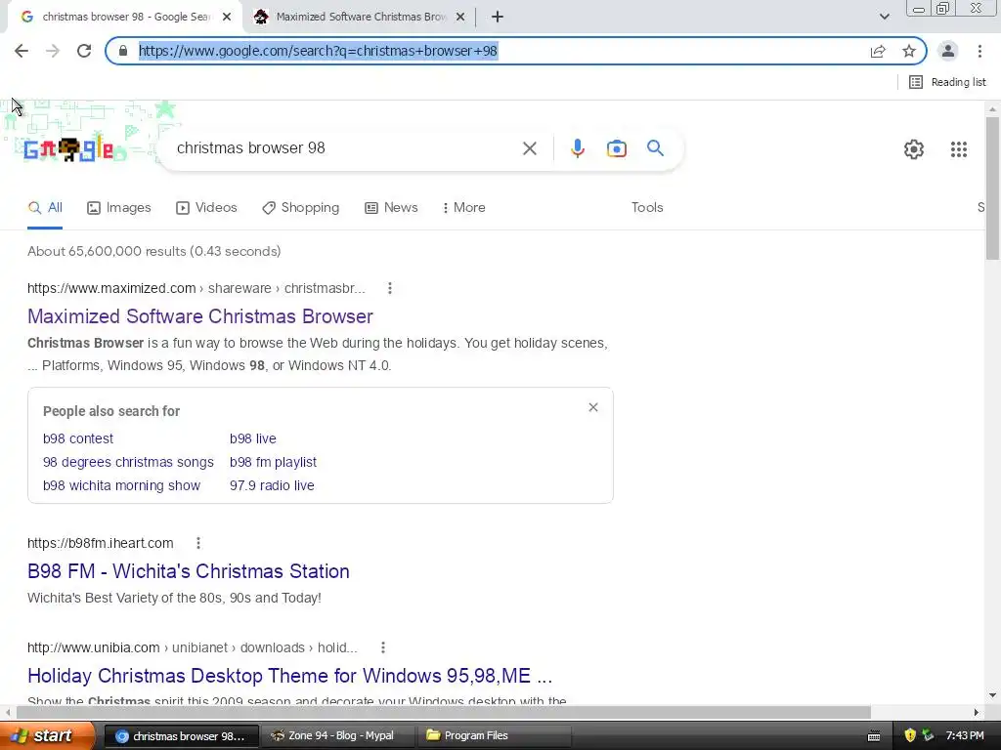Bookmark this tab with the star
Viewport: 1001px width, 750px height.
909,51
